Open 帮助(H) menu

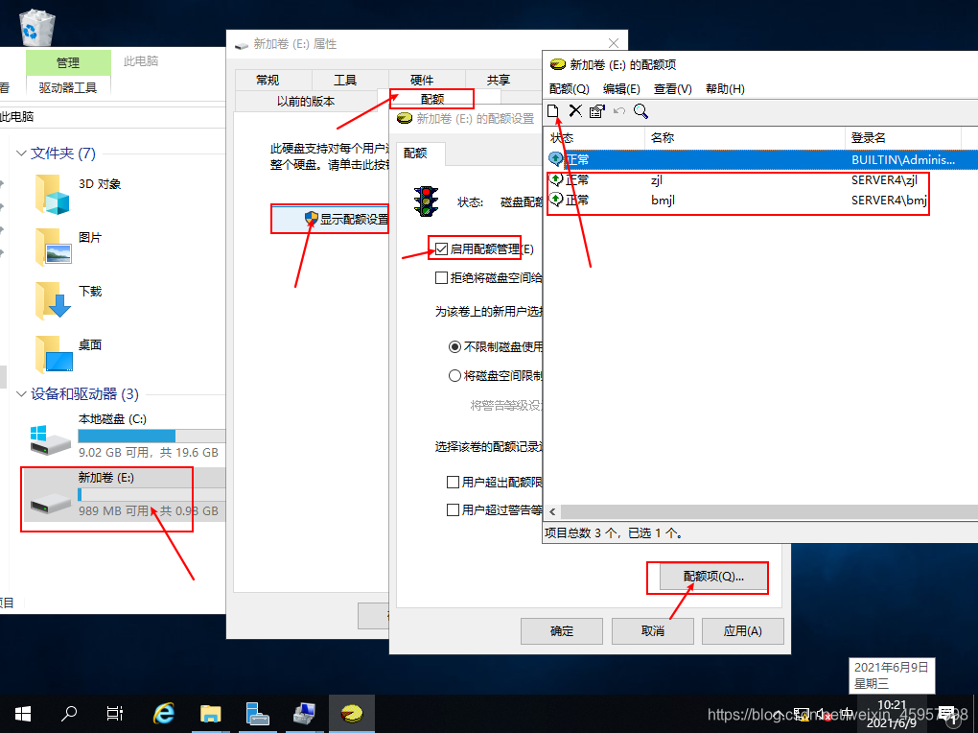725,88
